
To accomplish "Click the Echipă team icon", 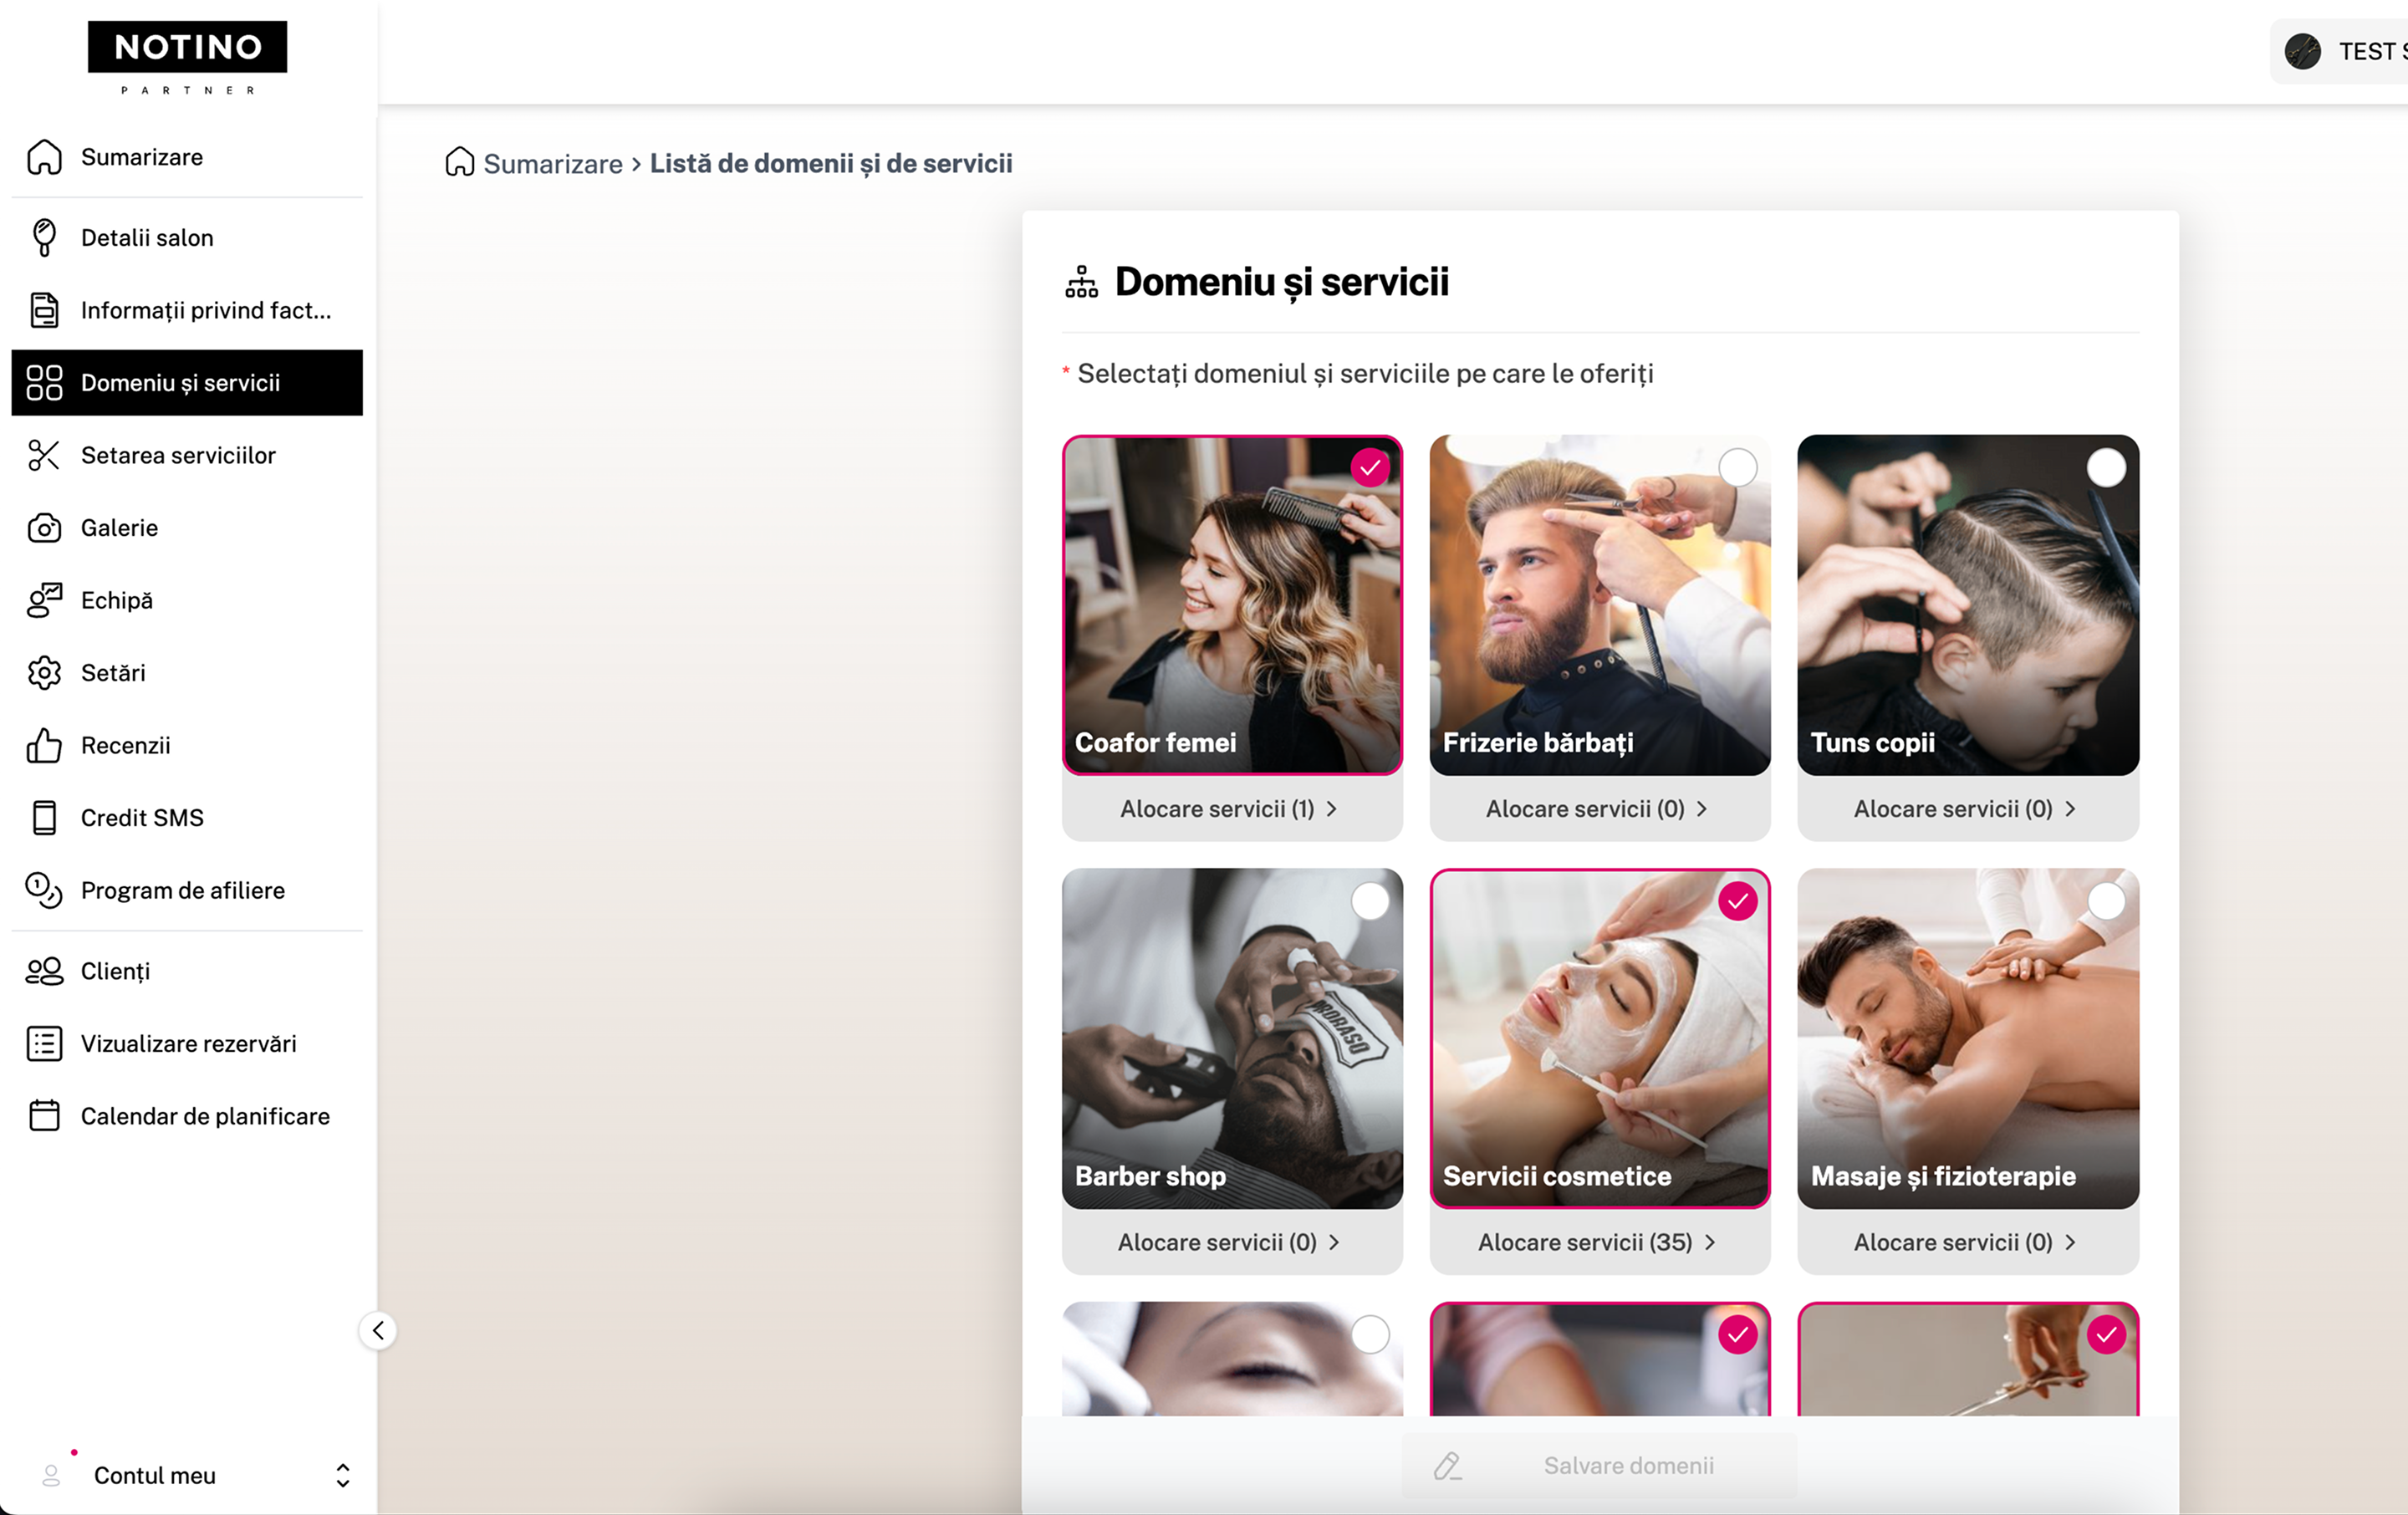I will point(44,600).
